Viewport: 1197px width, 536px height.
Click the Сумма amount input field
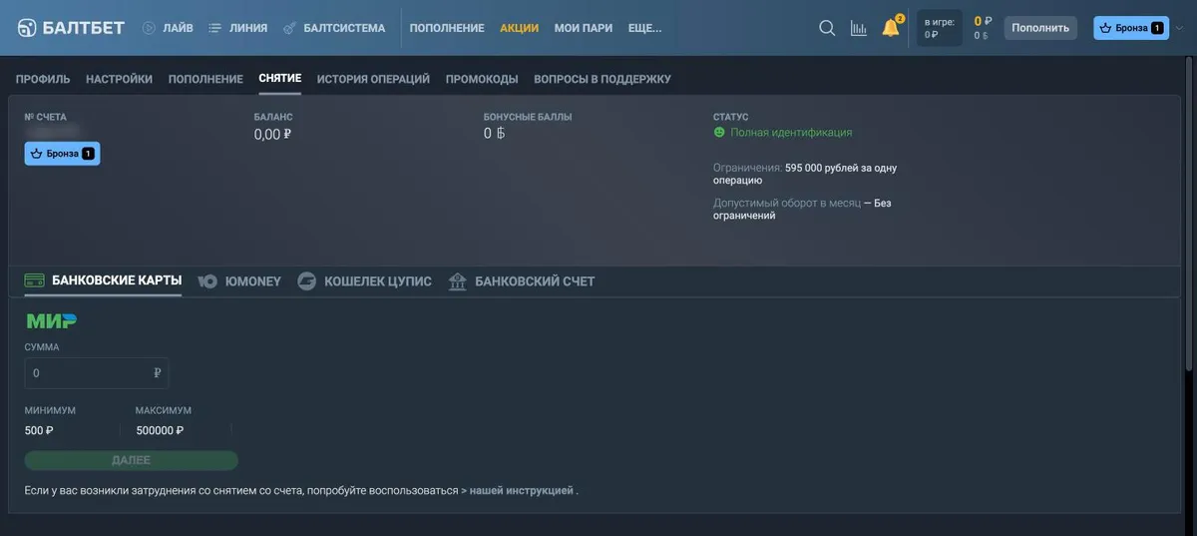pos(97,373)
